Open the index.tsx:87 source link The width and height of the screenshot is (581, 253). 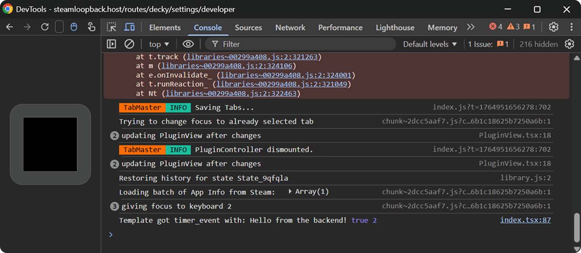pyautogui.click(x=525, y=220)
